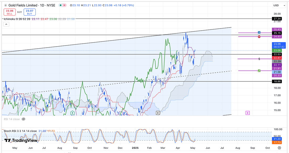
Task: Click the H23.21 high value
Action: 86,5
